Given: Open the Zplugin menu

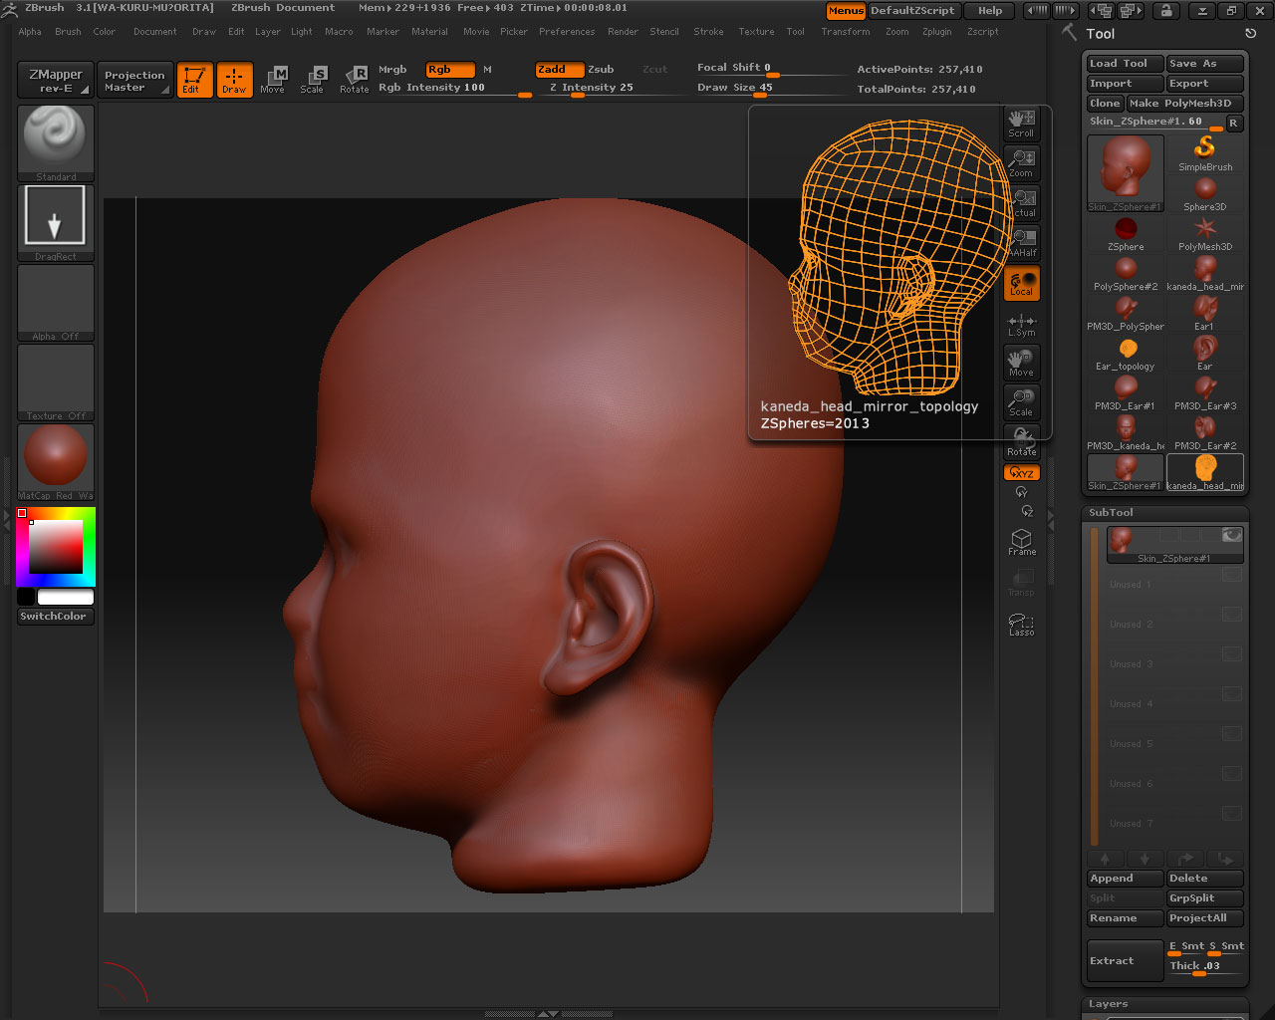Looking at the screenshot, I should [x=936, y=32].
